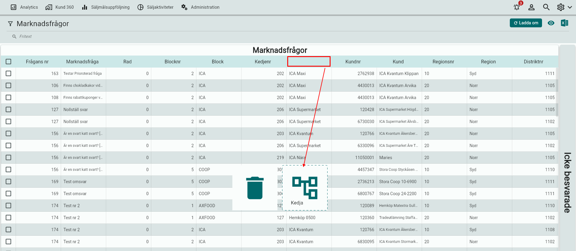The image size is (576, 251).
Task: Sort by Frågans nr column header
Action: (x=37, y=62)
